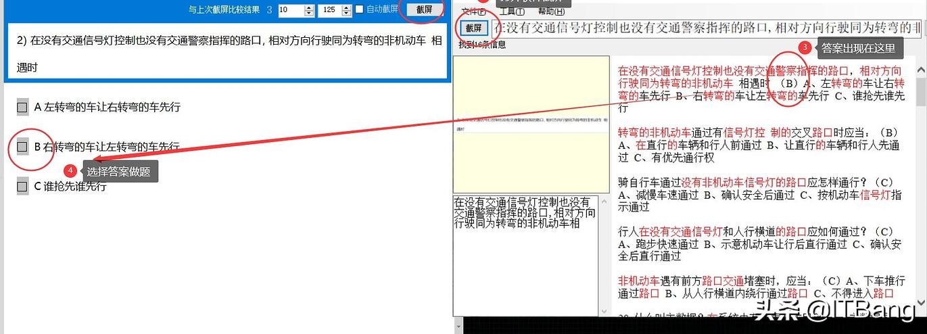
Task: Click the captured screenshot preview thumbnail
Action: (531, 124)
